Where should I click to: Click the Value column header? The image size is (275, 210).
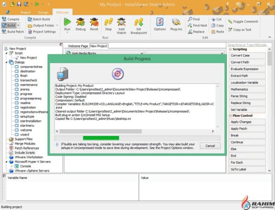pos(144,178)
